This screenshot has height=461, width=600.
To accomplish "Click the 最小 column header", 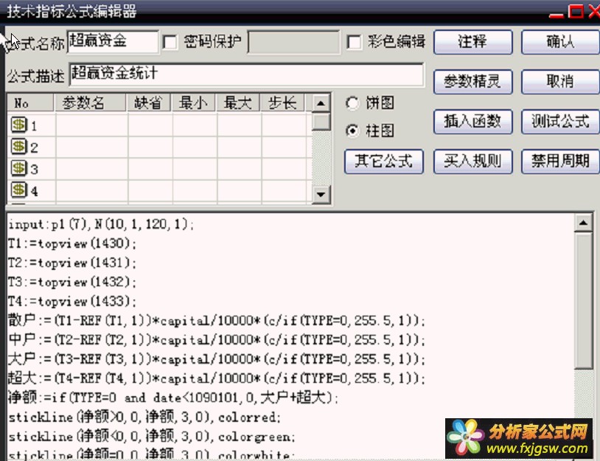I will (194, 103).
